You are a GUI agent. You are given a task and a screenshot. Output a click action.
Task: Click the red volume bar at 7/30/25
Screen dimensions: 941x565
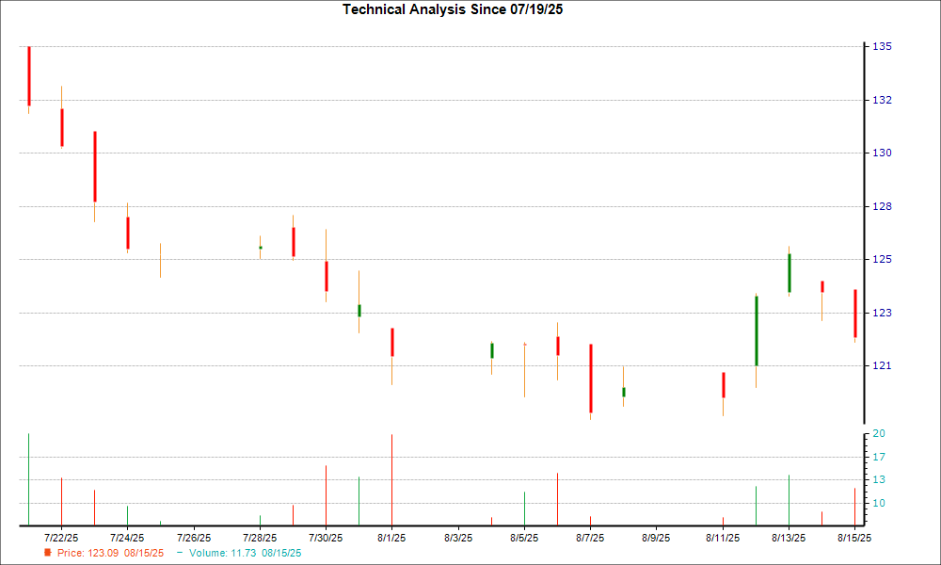tap(326, 495)
